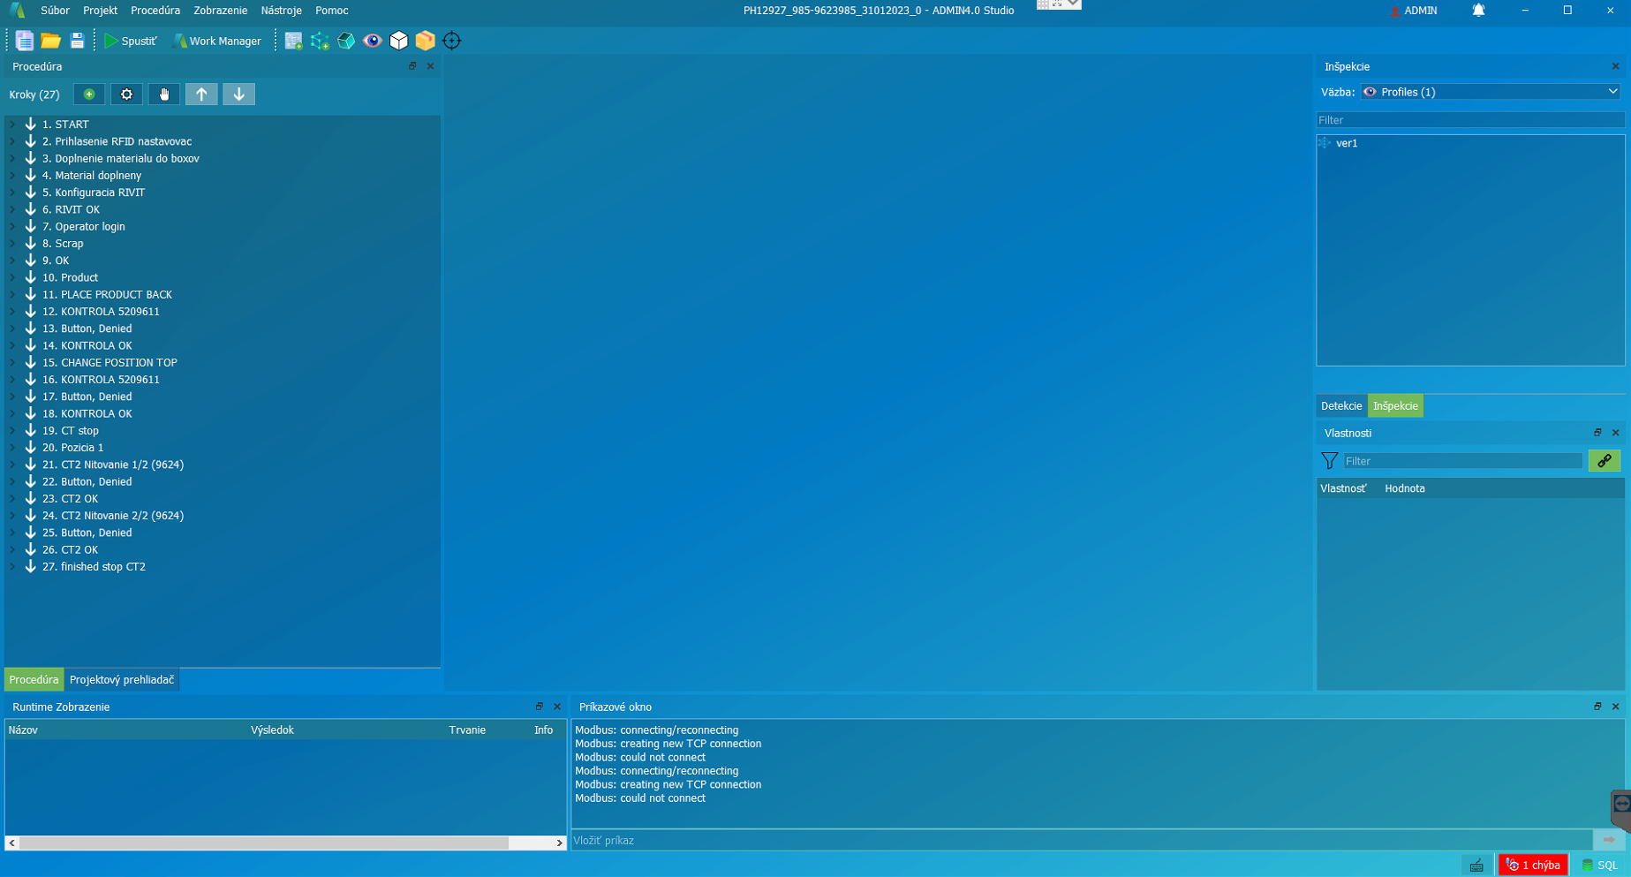This screenshot has height=877, width=1631.
Task: Switch to the Projektový prehliadač tab
Action: (122, 680)
